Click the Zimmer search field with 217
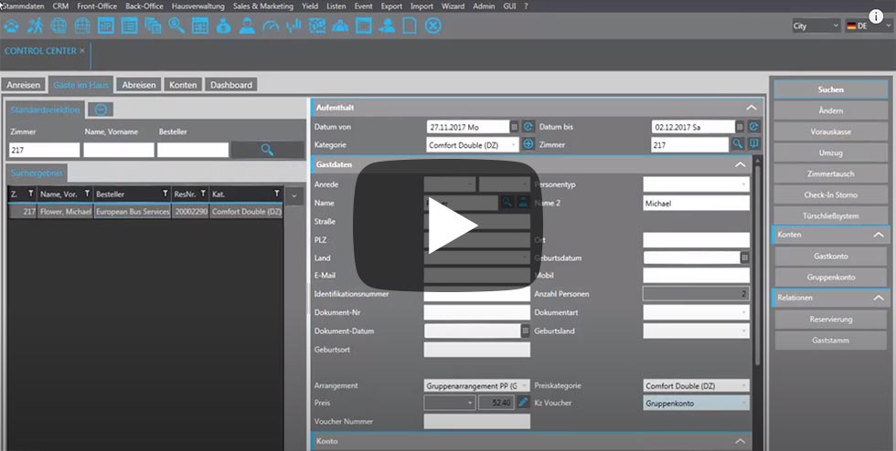Screen dimensions: 896x451 tap(45, 150)
